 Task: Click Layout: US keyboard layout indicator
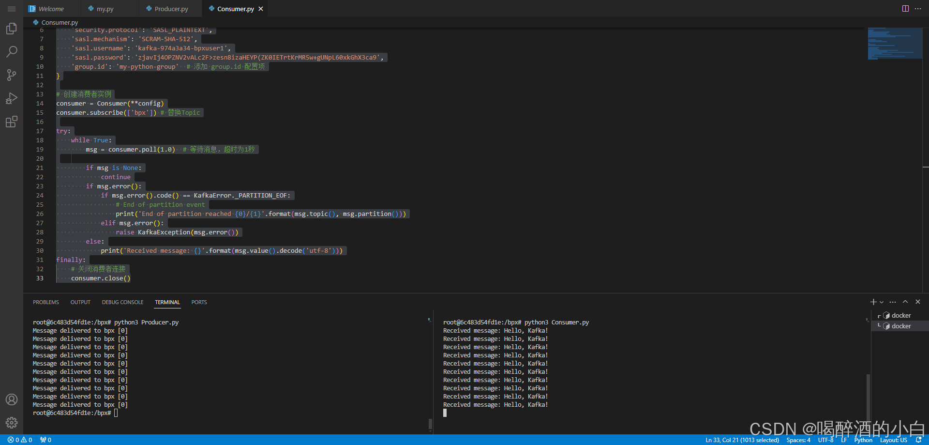894,440
